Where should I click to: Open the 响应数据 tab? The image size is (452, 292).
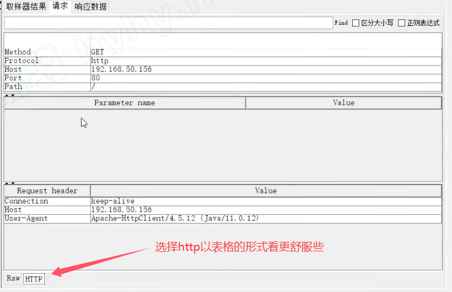pos(90,6)
